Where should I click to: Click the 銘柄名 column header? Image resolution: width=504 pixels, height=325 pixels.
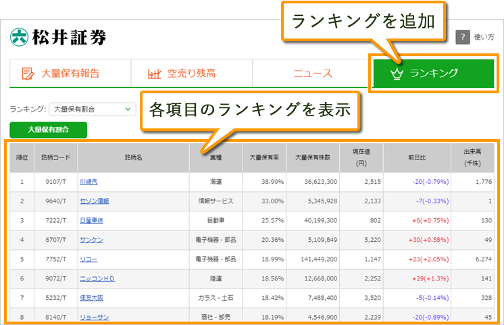[x=133, y=157]
